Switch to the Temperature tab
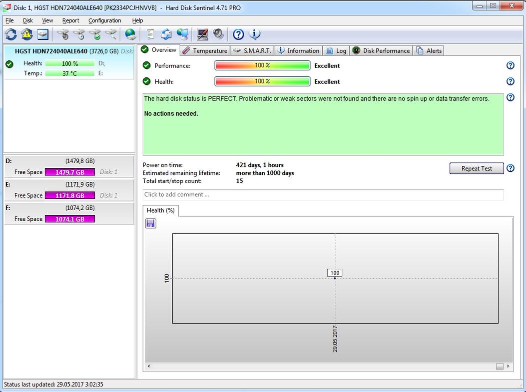 point(205,50)
